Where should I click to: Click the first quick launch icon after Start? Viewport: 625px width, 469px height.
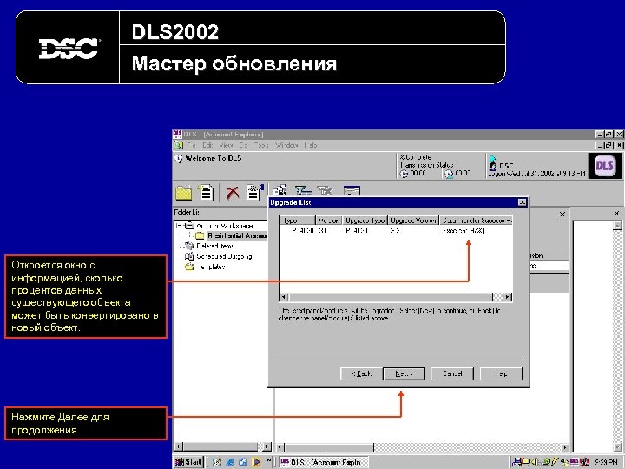[x=217, y=462]
